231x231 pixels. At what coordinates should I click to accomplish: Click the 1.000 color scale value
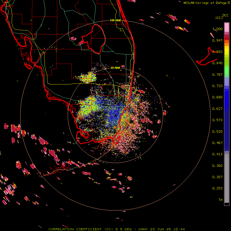click(x=217, y=29)
